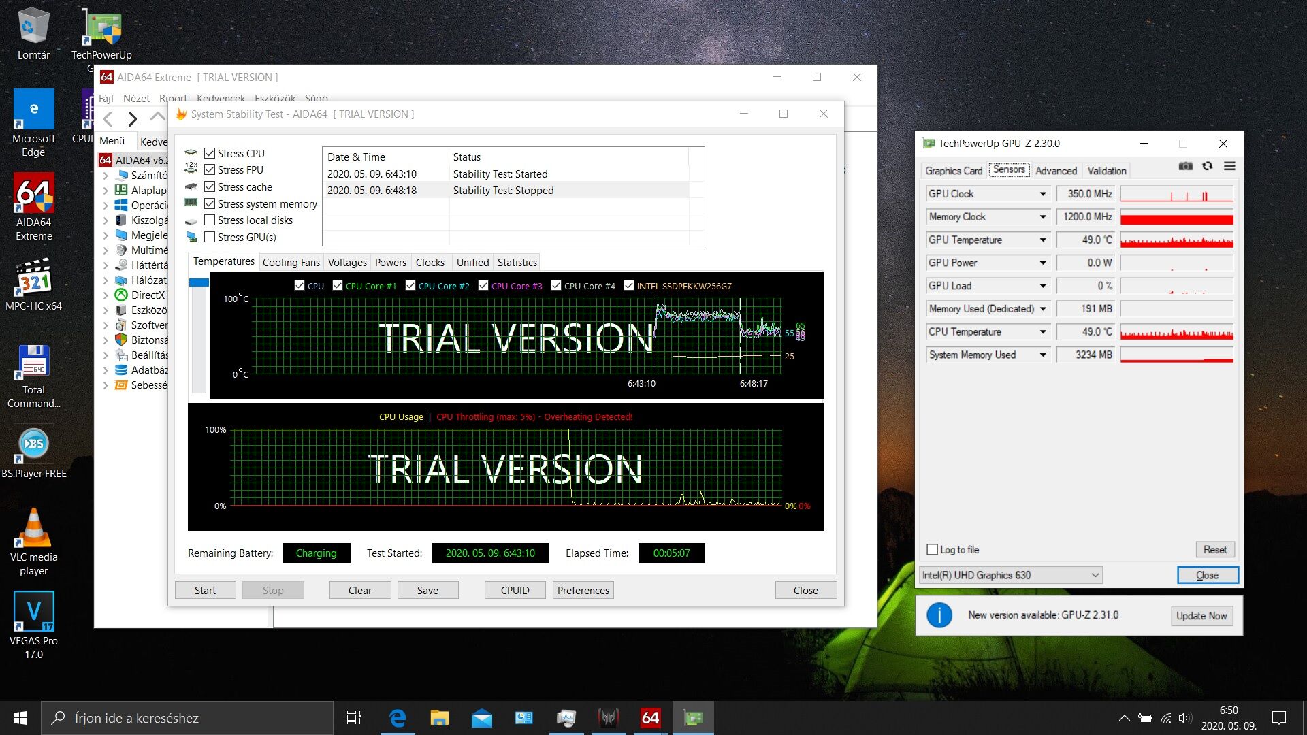Open VLC media player desktop icon
The height and width of the screenshot is (735, 1307).
33,541
